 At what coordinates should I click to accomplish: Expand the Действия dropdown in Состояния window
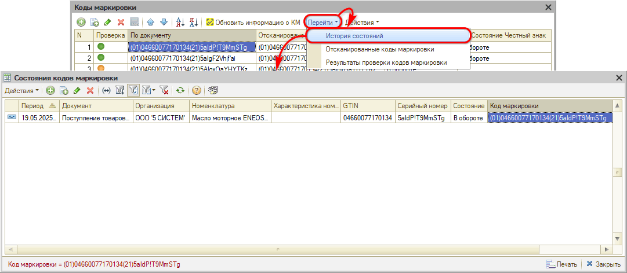tap(21, 91)
